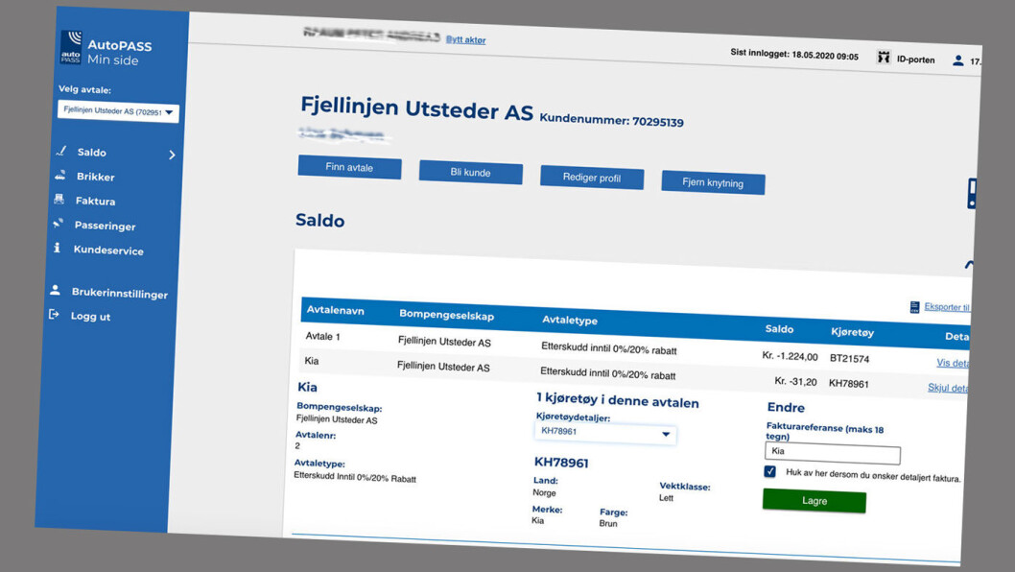Click the Fakturareferanse input field

(x=833, y=453)
